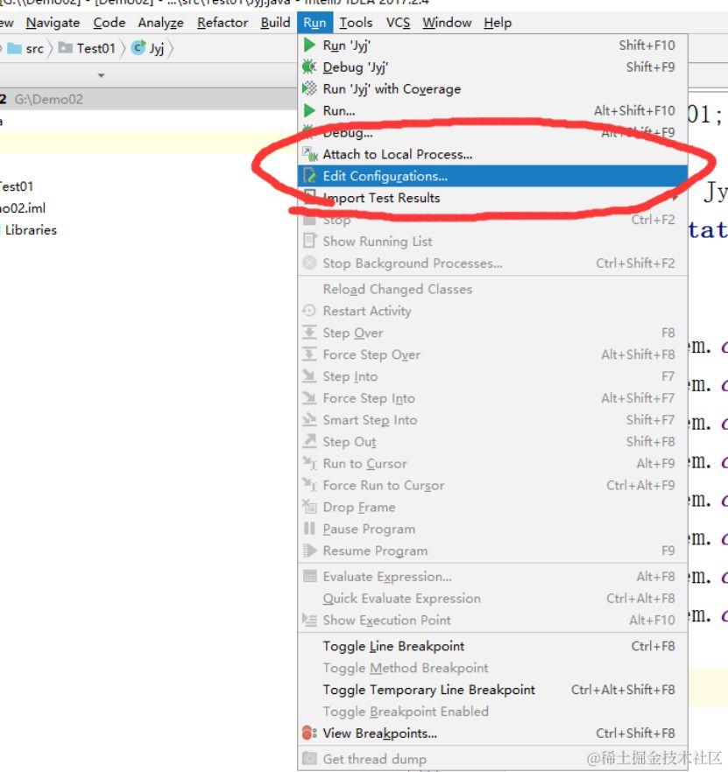Select the Libraries tree node
The image size is (728, 772).
coord(31,229)
